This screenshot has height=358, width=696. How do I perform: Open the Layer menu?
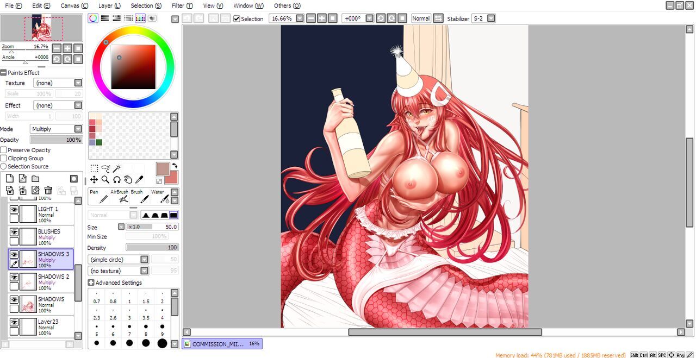point(109,5)
